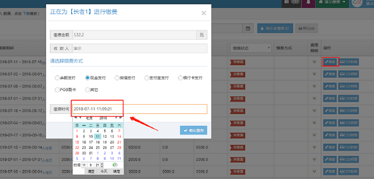The width and height of the screenshot is (374, 179).
Task: Click 导出xls export button
Action: 307,29
